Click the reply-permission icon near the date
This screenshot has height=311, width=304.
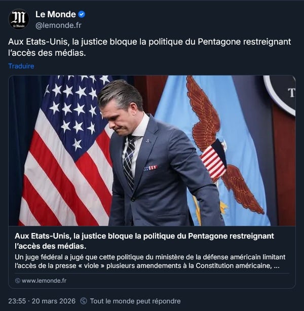pos(84,301)
